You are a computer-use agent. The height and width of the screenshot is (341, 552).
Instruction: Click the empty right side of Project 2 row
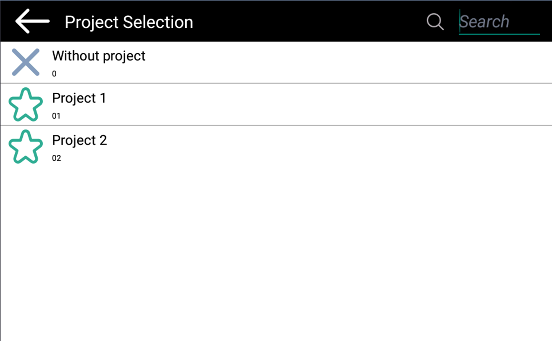coord(366,147)
